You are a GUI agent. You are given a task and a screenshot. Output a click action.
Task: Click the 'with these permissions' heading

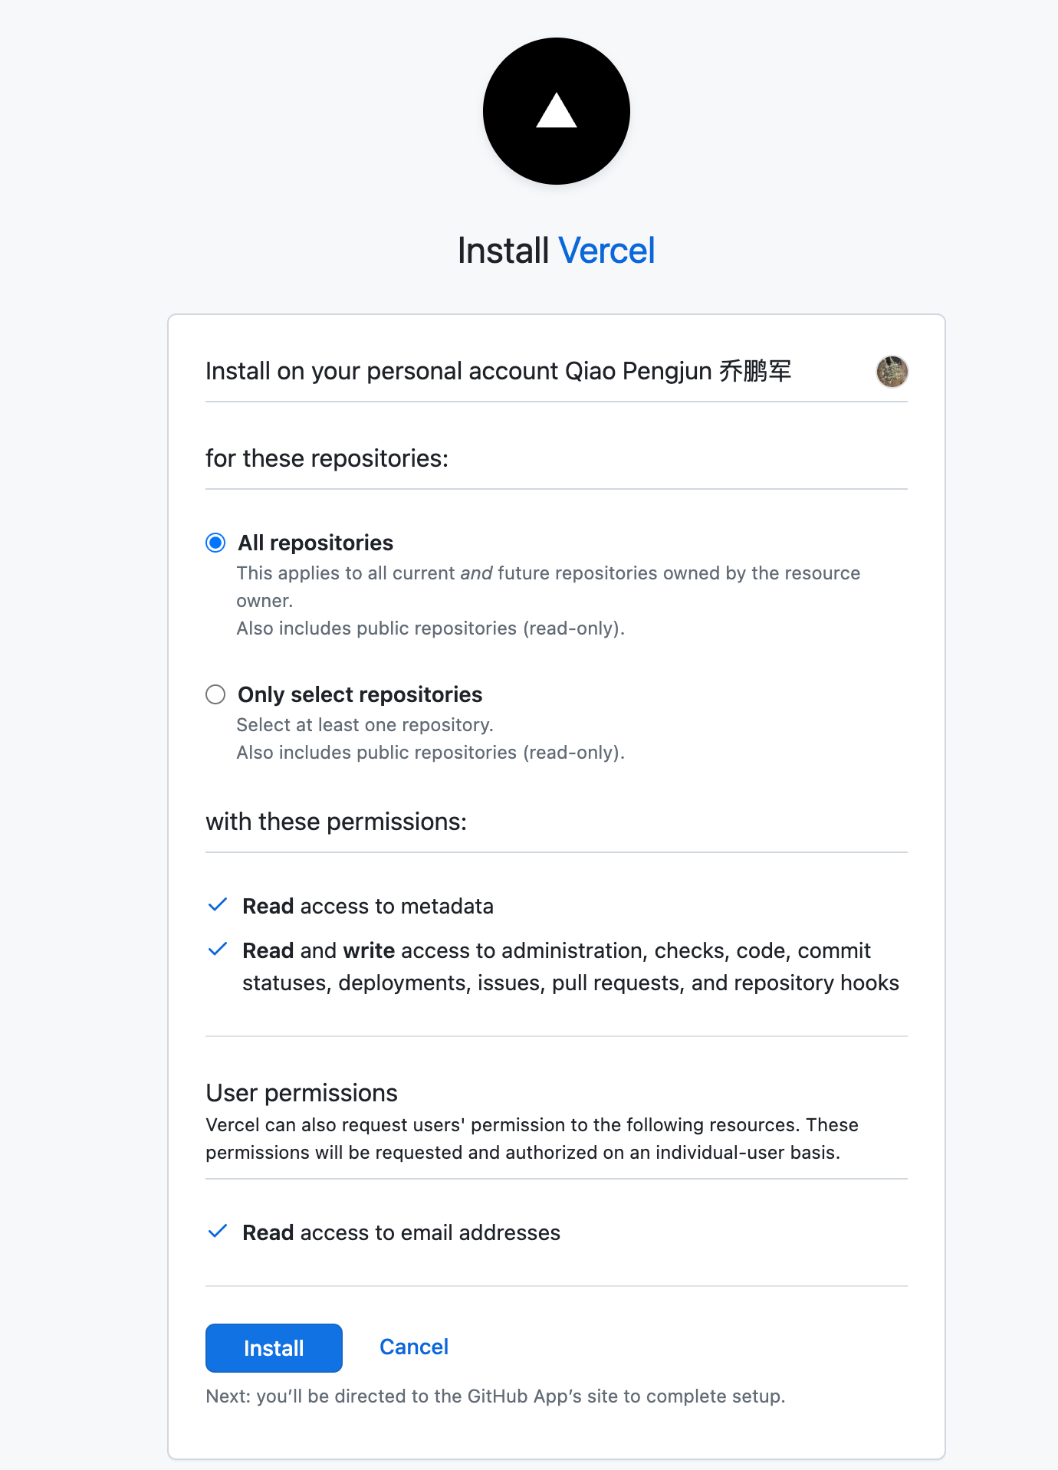tap(336, 822)
